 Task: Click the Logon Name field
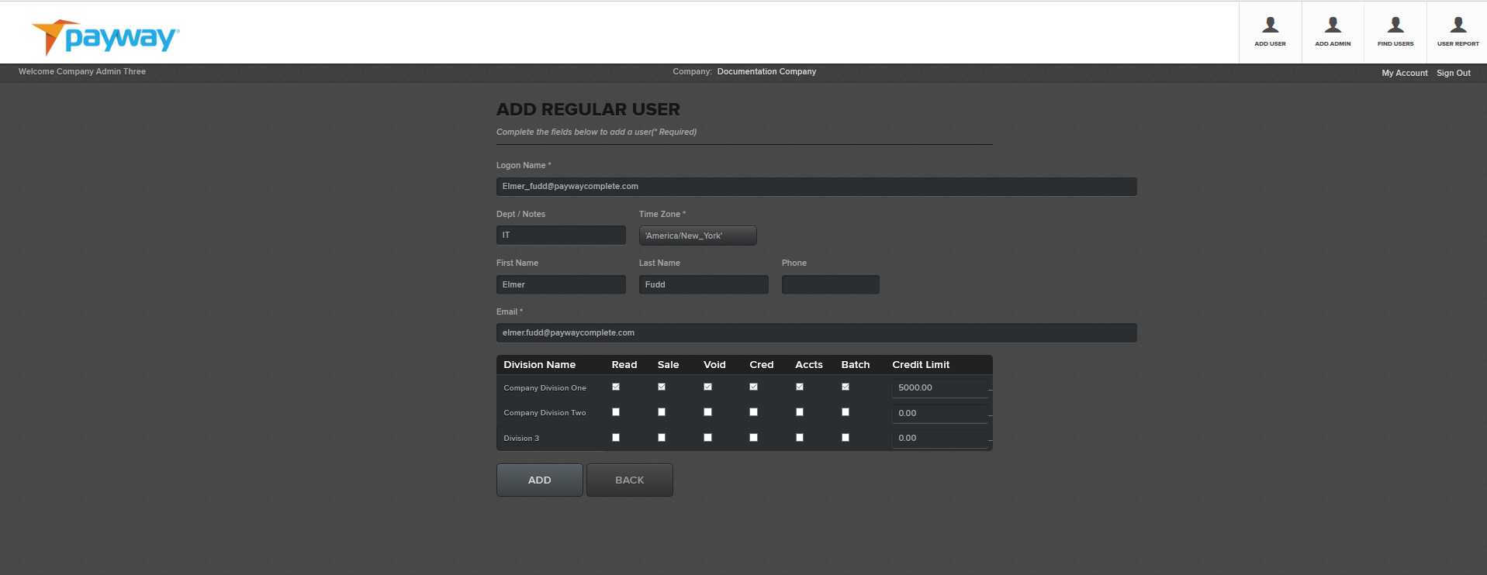click(816, 187)
